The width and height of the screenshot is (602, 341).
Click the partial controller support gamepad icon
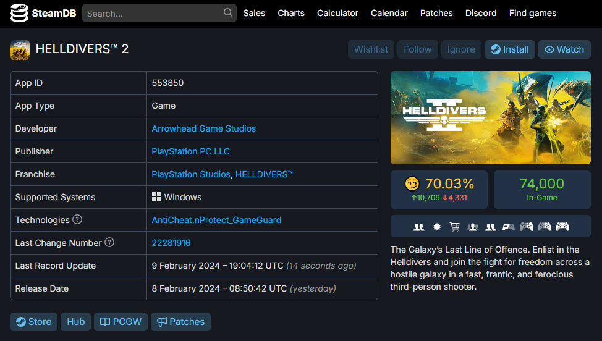coord(508,227)
